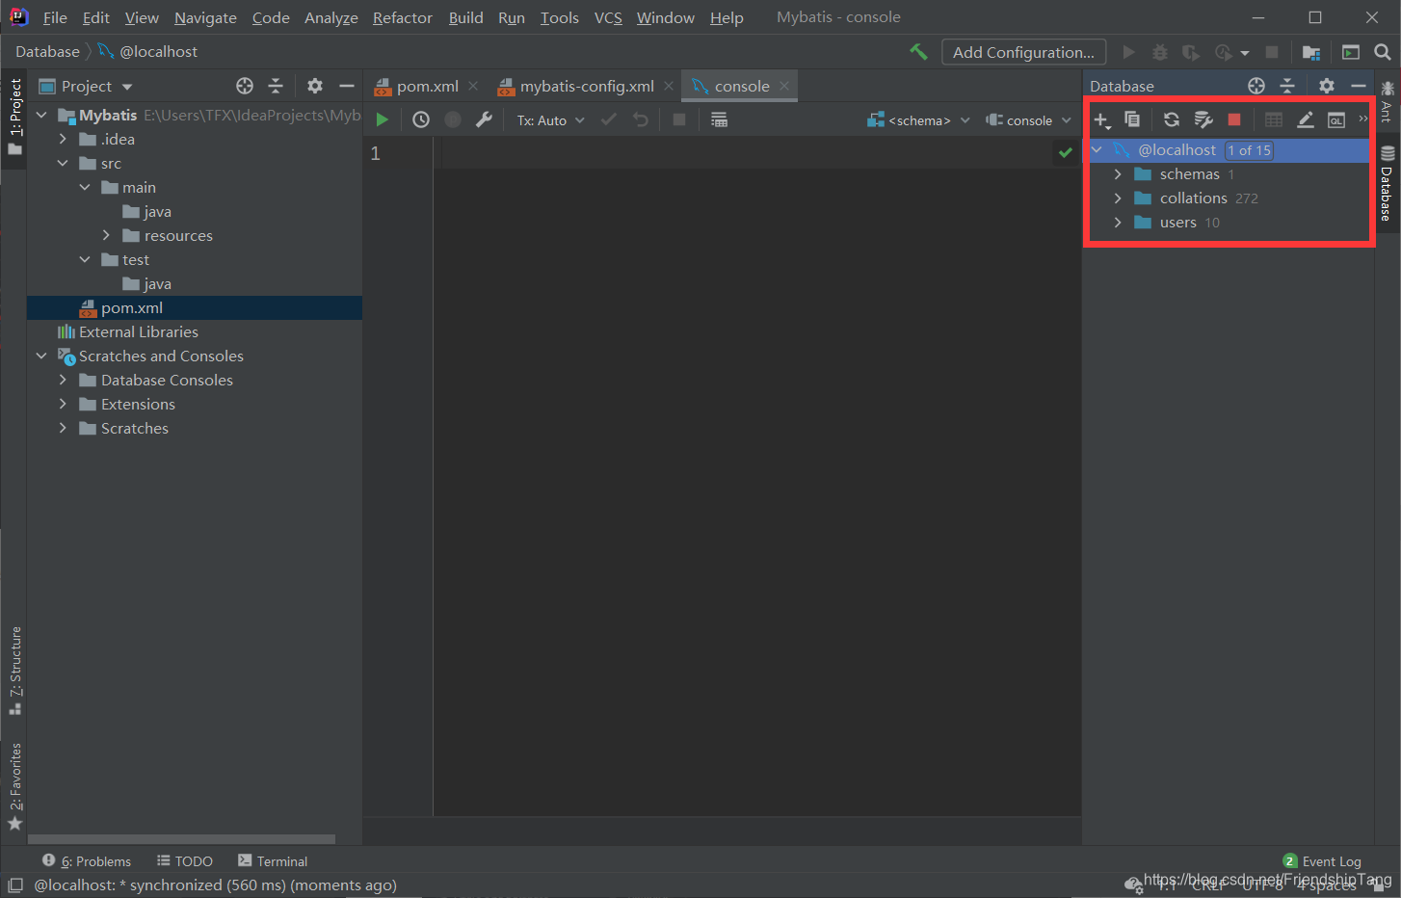Click the 1 of 15 schemas badge
1401x898 pixels.
pos(1249,150)
